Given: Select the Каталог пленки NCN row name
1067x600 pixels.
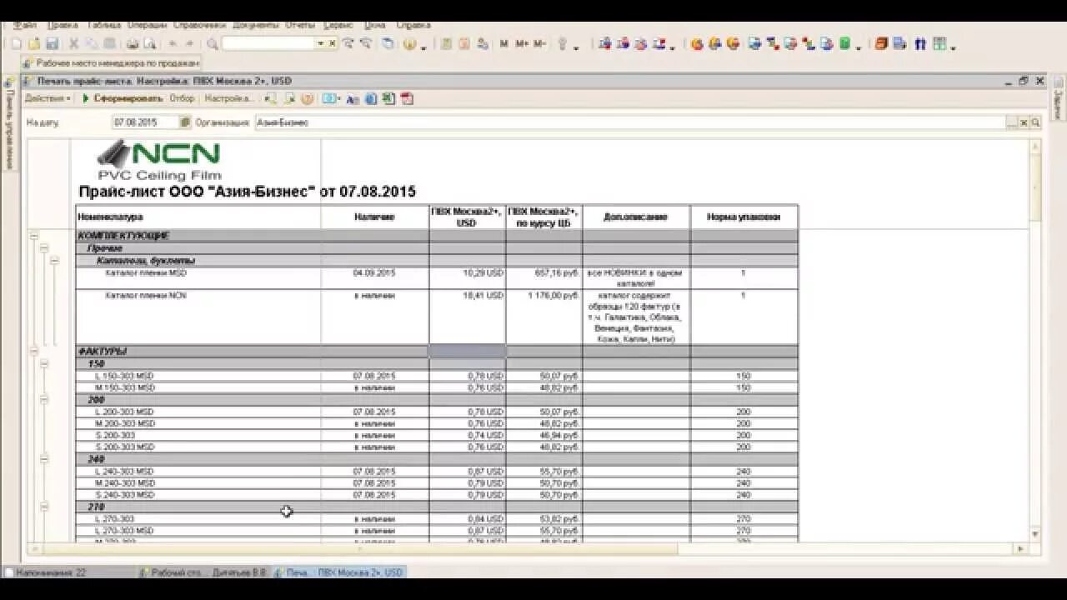Looking at the screenshot, I should (146, 295).
